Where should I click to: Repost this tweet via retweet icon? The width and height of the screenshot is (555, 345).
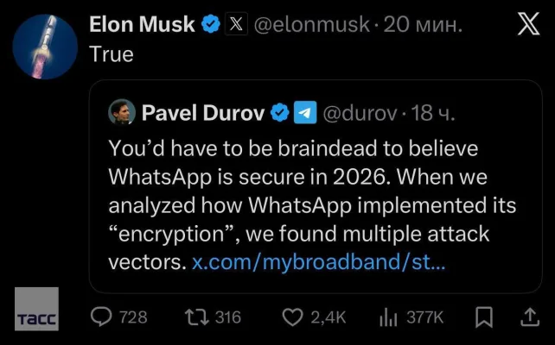point(197,317)
